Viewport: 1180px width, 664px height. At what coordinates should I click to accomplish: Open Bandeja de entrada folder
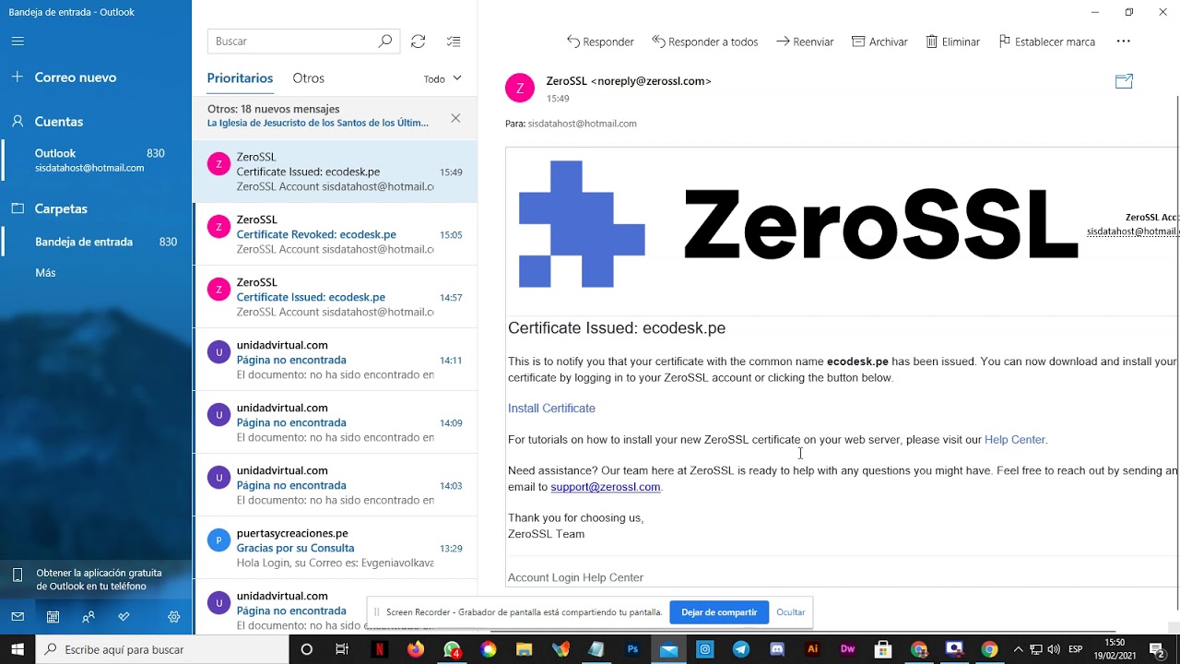click(96, 242)
